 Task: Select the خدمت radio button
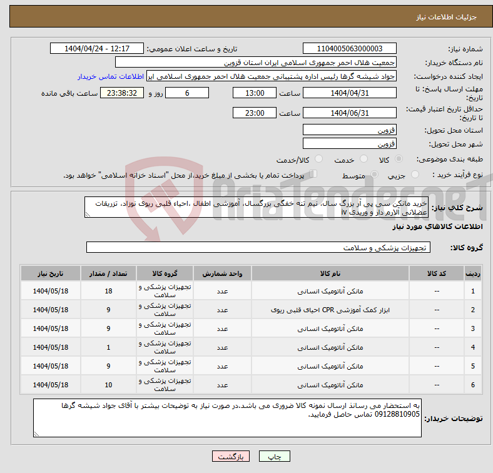coord(363,159)
